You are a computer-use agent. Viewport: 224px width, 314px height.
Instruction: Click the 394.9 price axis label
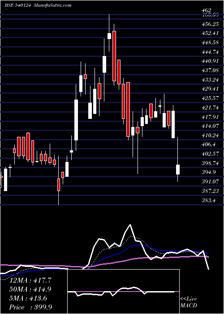point(209,172)
